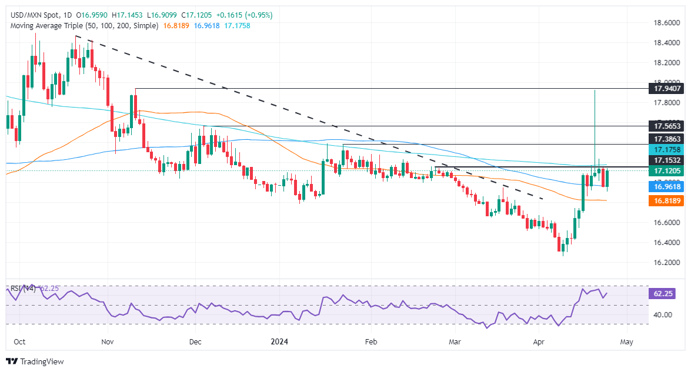
Task: Click the 16.4000 price axis label
Action: (x=667, y=242)
